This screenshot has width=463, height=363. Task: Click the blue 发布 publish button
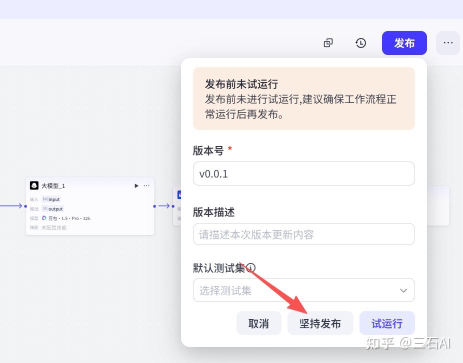click(404, 43)
